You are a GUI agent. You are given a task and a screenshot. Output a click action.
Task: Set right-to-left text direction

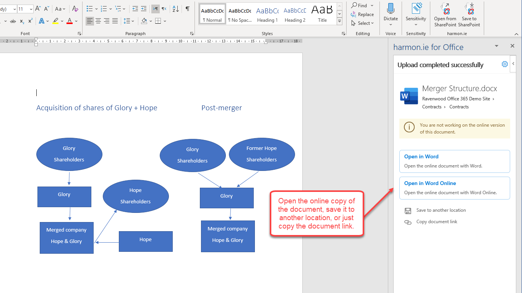coord(164,8)
